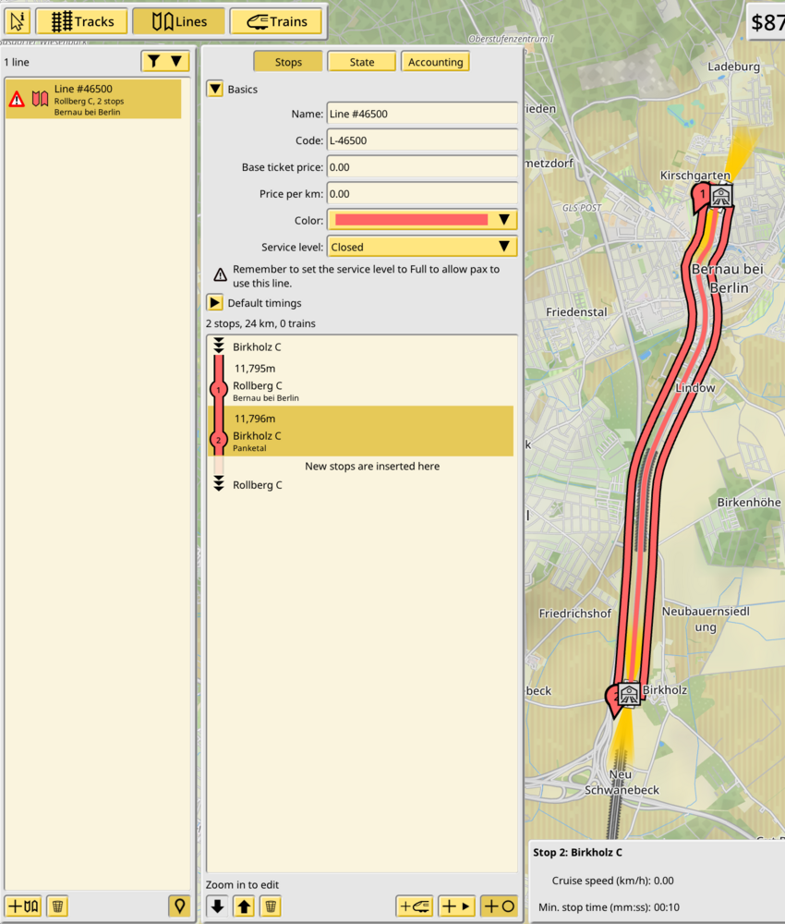Click the add waypoint arrow button

click(x=456, y=906)
